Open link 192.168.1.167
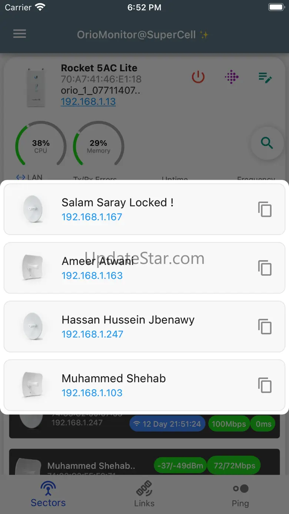The height and width of the screenshot is (514, 289). (92, 217)
